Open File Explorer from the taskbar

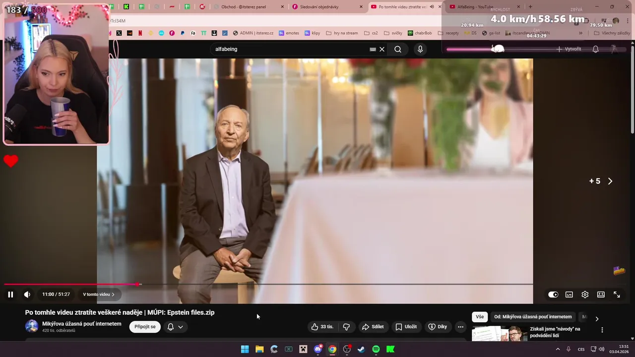point(259,349)
